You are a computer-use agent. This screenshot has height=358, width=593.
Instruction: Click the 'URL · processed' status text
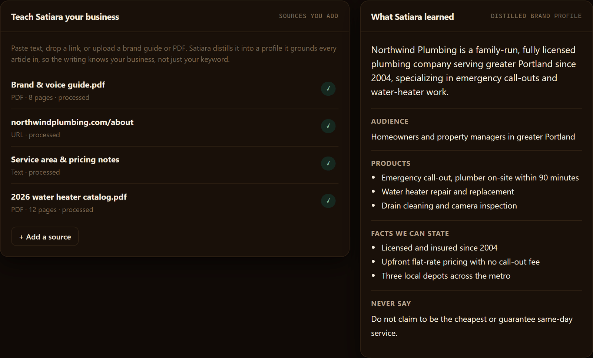coord(35,135)
